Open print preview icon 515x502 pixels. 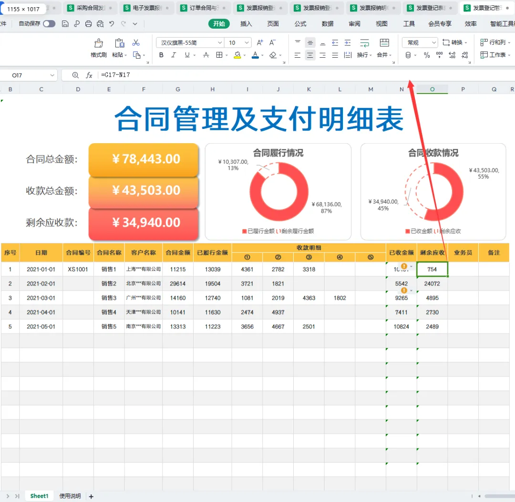(100, 24)
